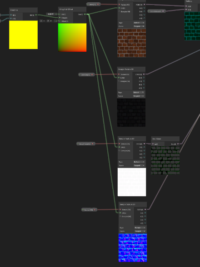This screenshot has width=200, height=267.
Task: Click the Offset X value field beside Tiling And Offset
Action: [44, 21]
